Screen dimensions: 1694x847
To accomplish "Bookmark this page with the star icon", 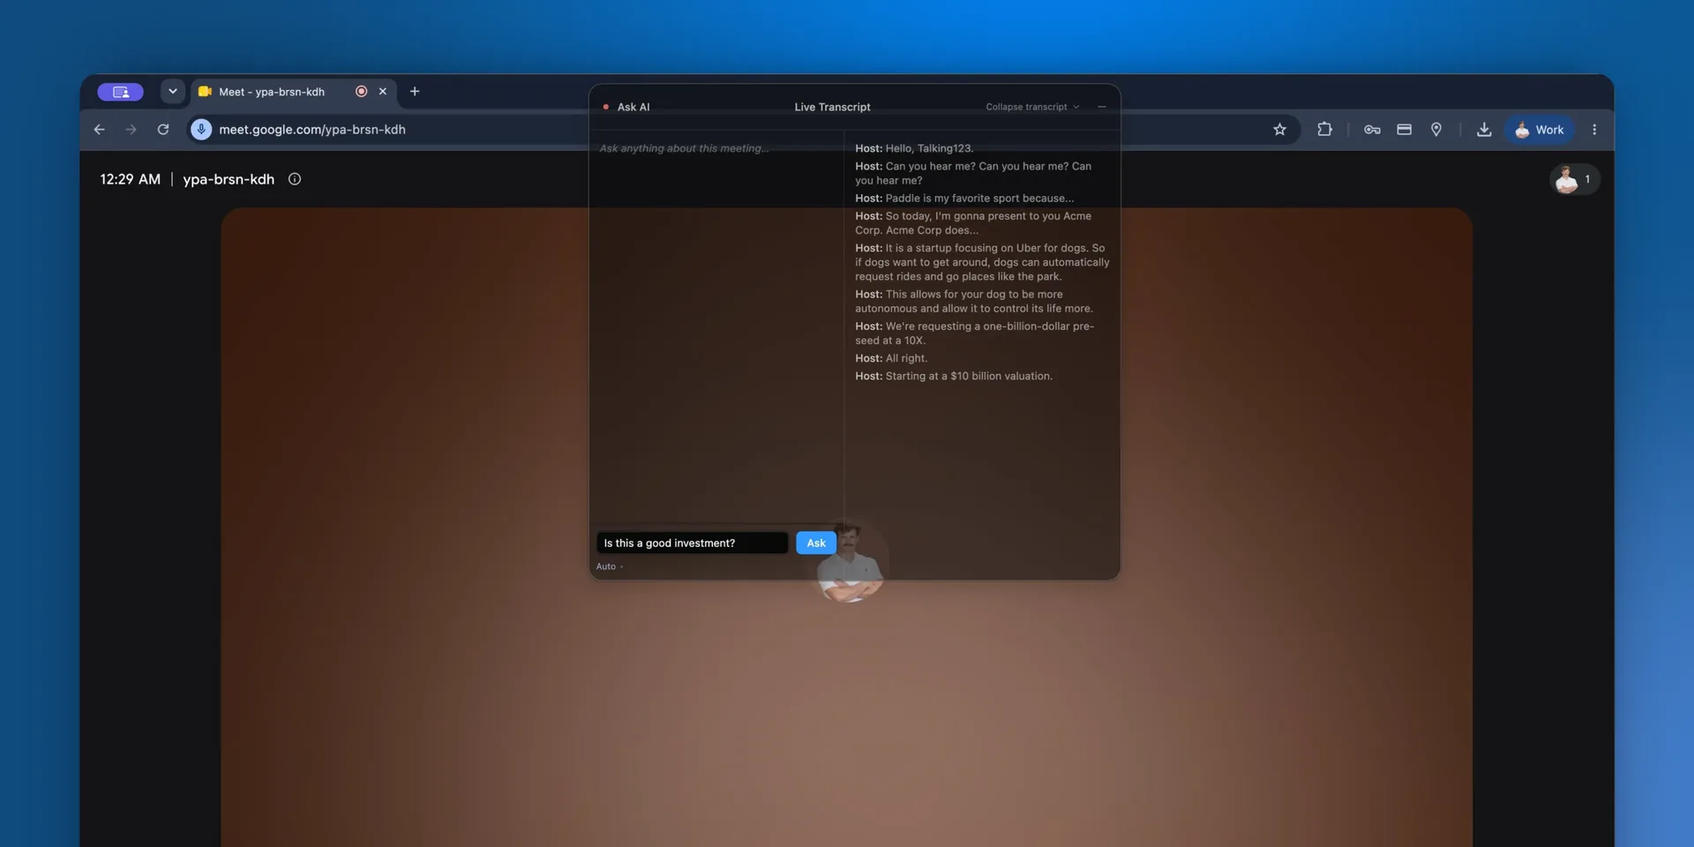I will tap(1279, 130).
